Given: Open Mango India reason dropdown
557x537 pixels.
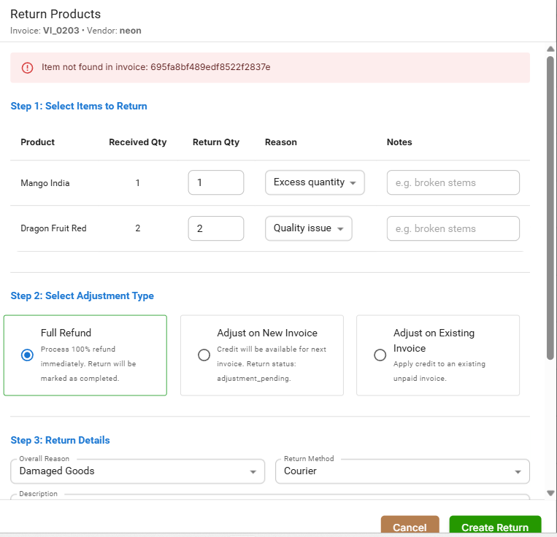Looking at the screenshot, I should tap(314, 182).
